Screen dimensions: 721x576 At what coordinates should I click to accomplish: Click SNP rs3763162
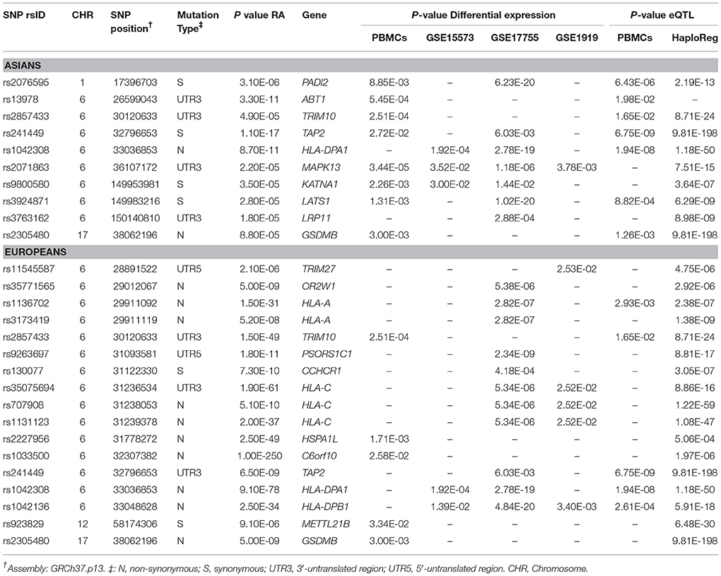pyautogui.click(x=25, y=218)
